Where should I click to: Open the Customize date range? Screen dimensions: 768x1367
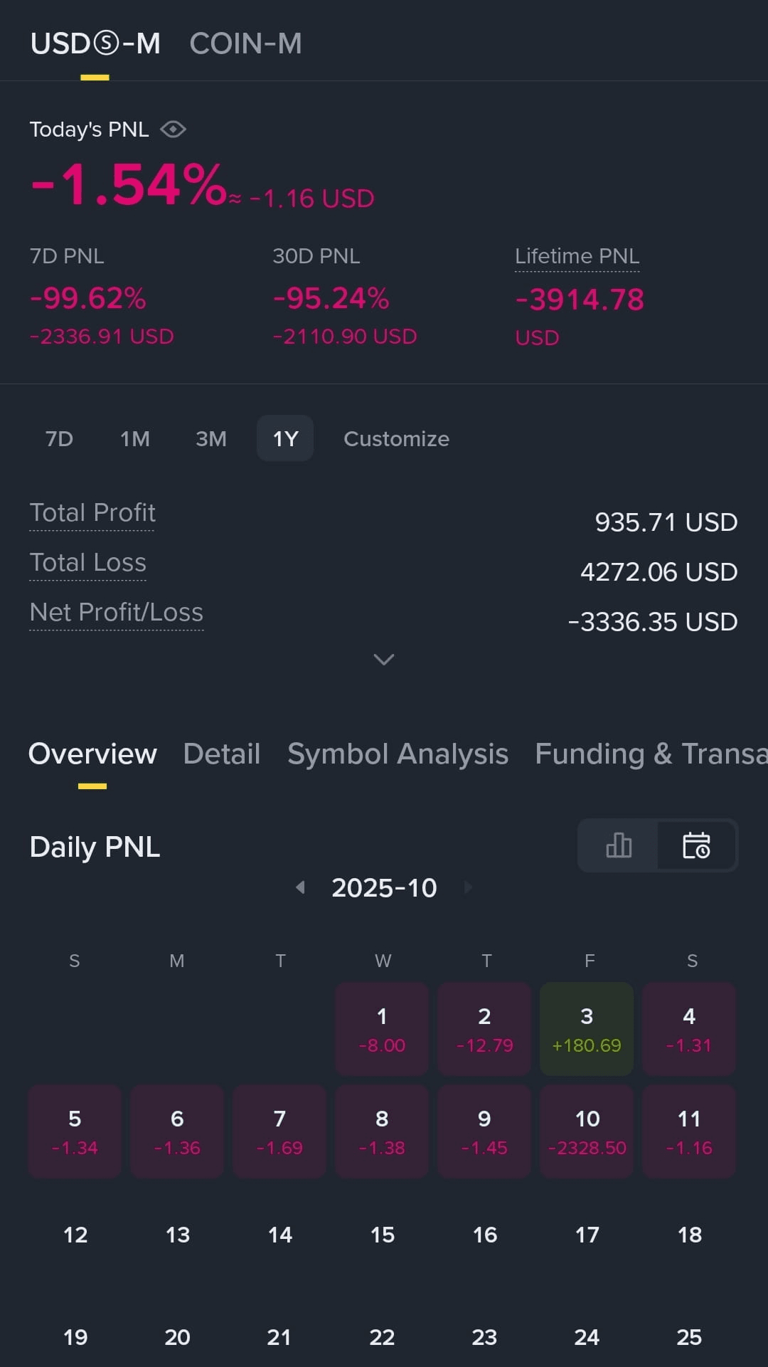click(x=396, y=438)
